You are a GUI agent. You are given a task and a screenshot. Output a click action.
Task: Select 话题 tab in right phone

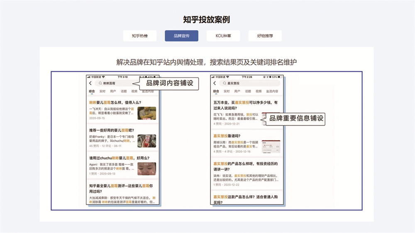tap(247, 91)
